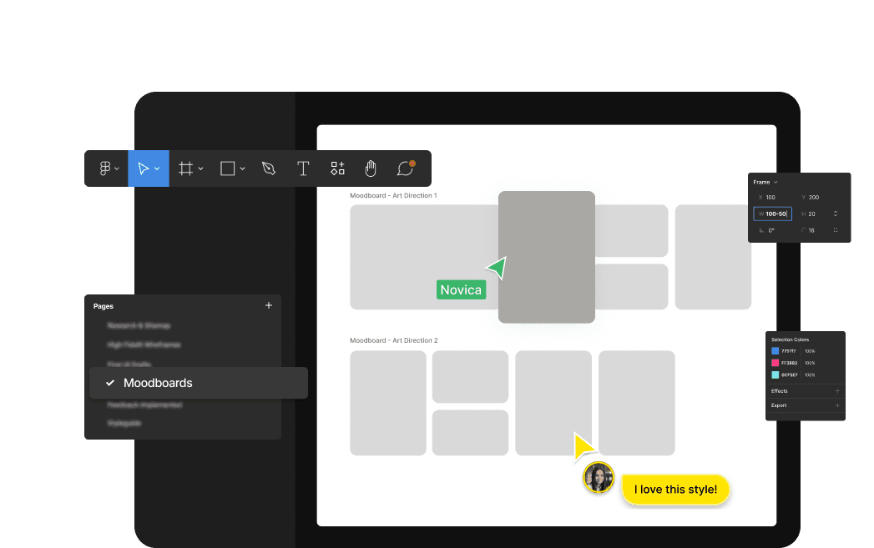Toggle independent corners next to radius field
The height and width of the screenshot is (548, 874).
pos(836,230)
